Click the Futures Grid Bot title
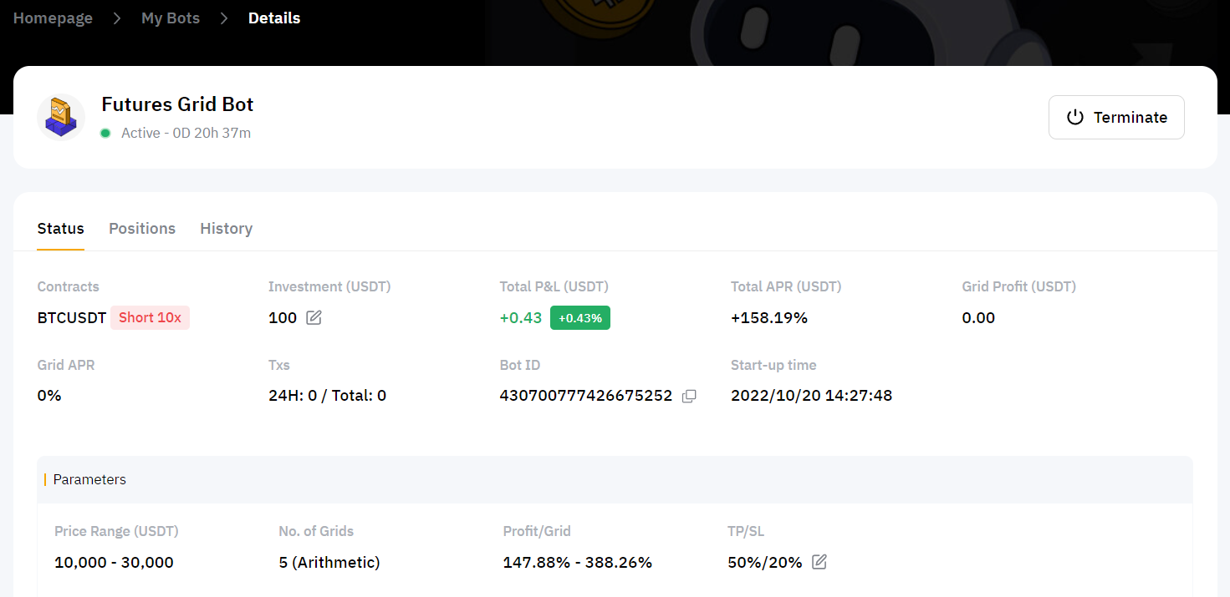1230x597 pixels. click(x=177, y=104)
